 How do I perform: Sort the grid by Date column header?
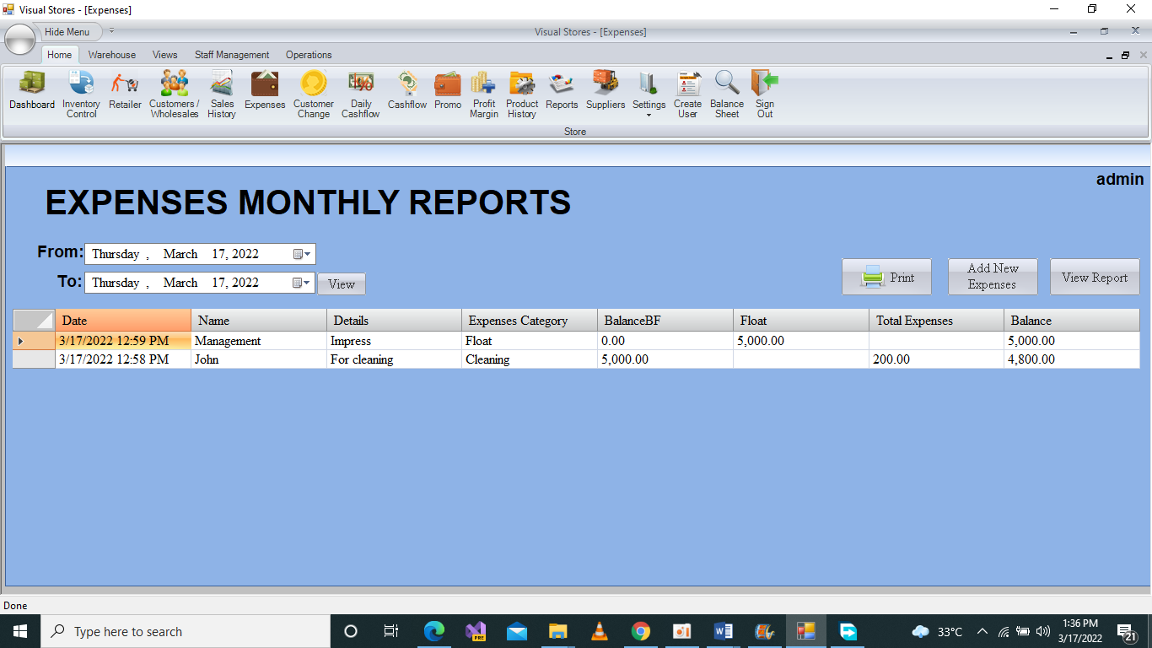coord(123,321)
